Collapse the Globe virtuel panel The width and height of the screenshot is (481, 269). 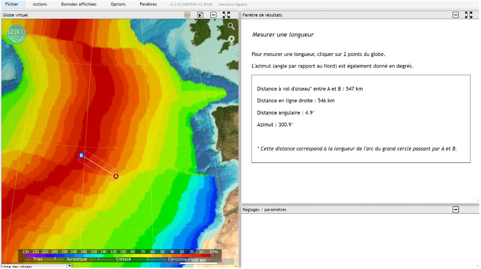(213, 15)
